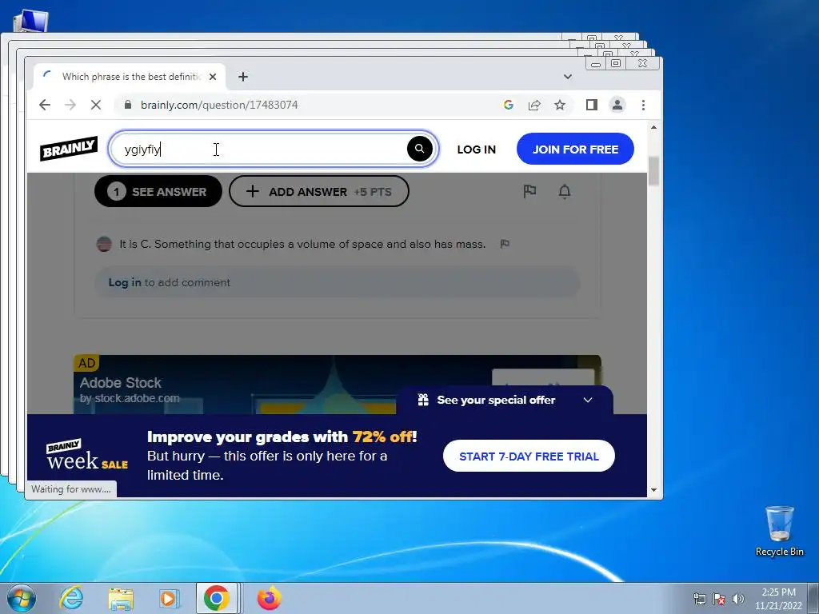Viewport: 819px width, 614px height.
Task: Click the share page icon
Action: [x=533, y=105]
